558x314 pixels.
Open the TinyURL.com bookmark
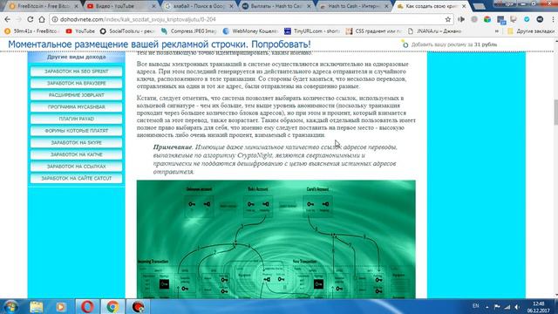click(x=312, y=31)
